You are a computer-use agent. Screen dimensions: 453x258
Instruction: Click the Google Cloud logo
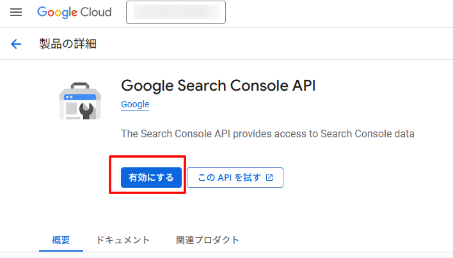click(x=74, y=13)
